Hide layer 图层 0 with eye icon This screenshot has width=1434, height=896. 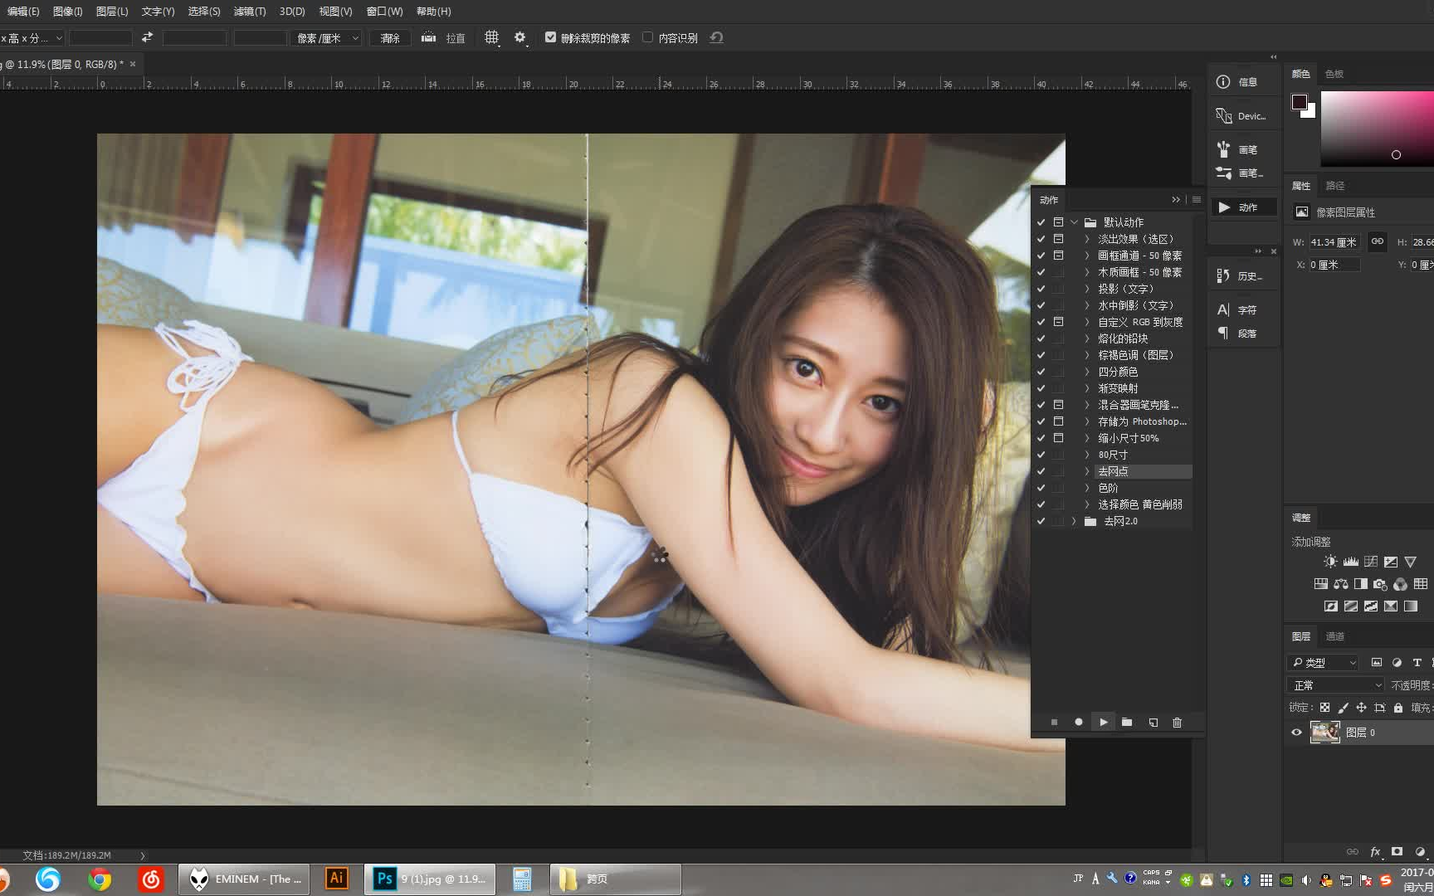1297,733
